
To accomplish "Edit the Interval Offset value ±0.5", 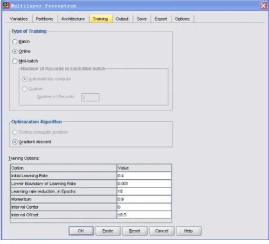I will (x=144, y=214).
